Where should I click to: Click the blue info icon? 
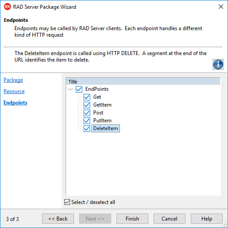(x=218, y=64)
